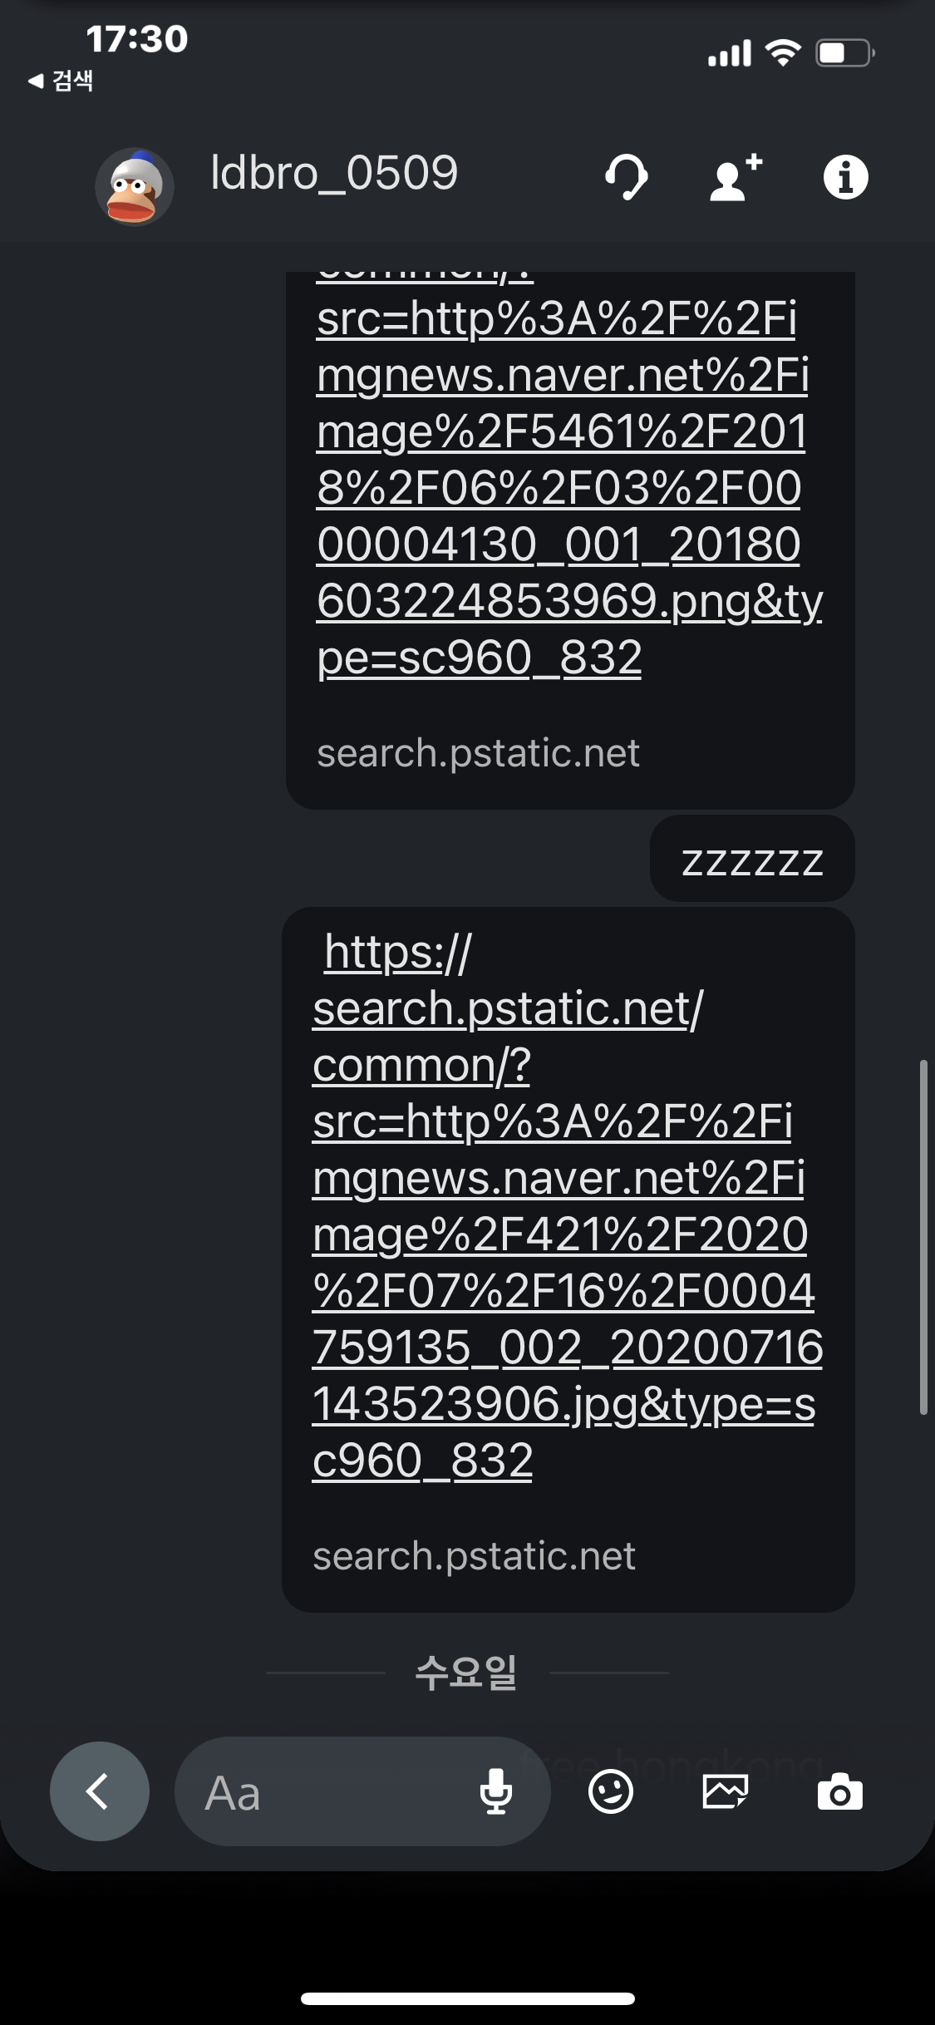Open the camera icon
The image size is (935, 2025).
[840, 1791]
